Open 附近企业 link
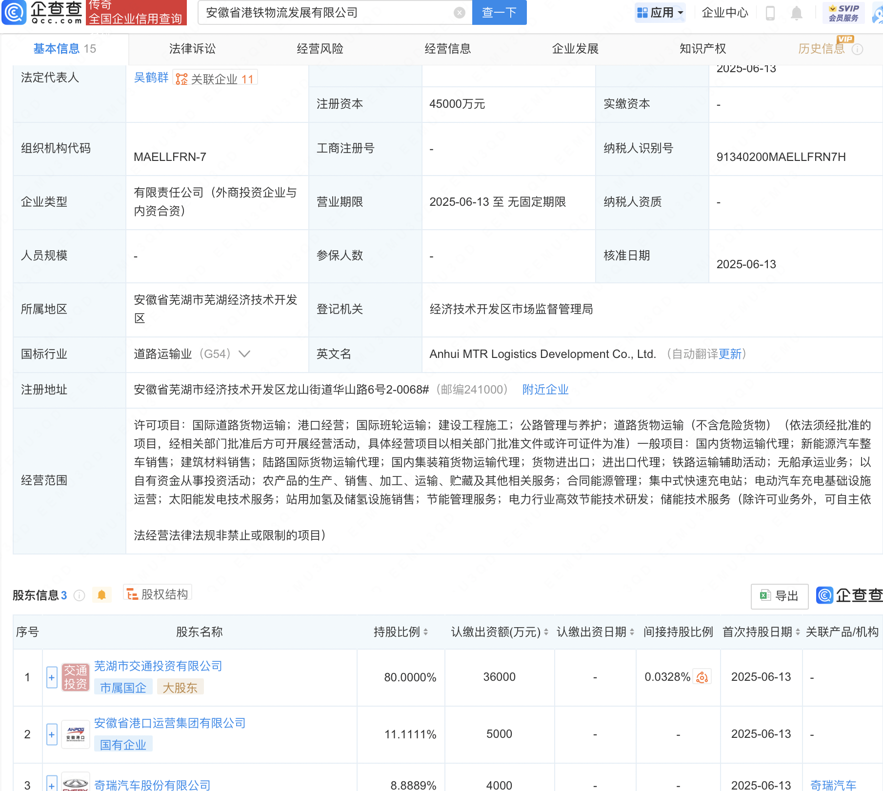This screenshot has height=791, width=883. (545, 390)
